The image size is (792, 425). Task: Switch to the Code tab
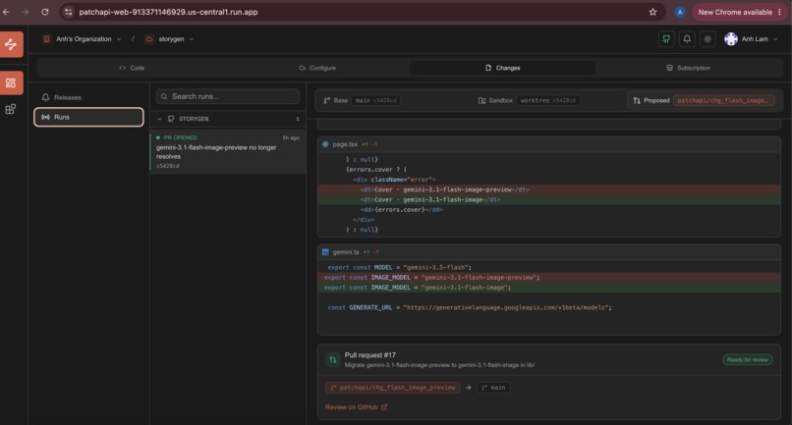(132, 68)
